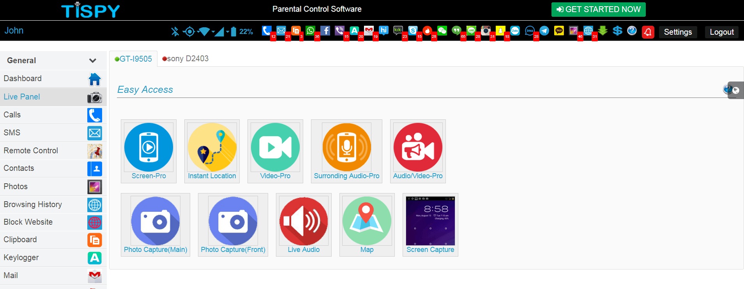Image resolution: width=744 pixels, height=289 pixels.
Task: Open Zalo logs from top toolbar
Action: 515,30
